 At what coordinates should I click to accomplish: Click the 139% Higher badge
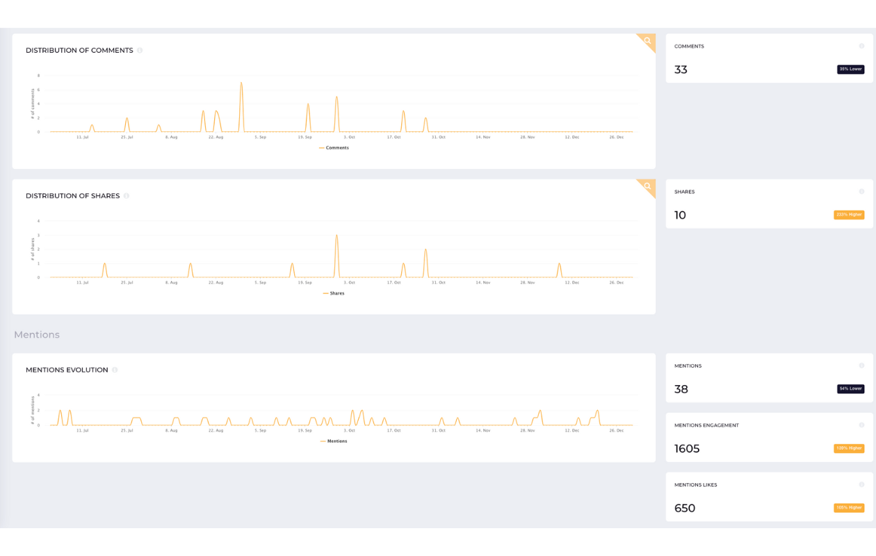click(849, 448)
